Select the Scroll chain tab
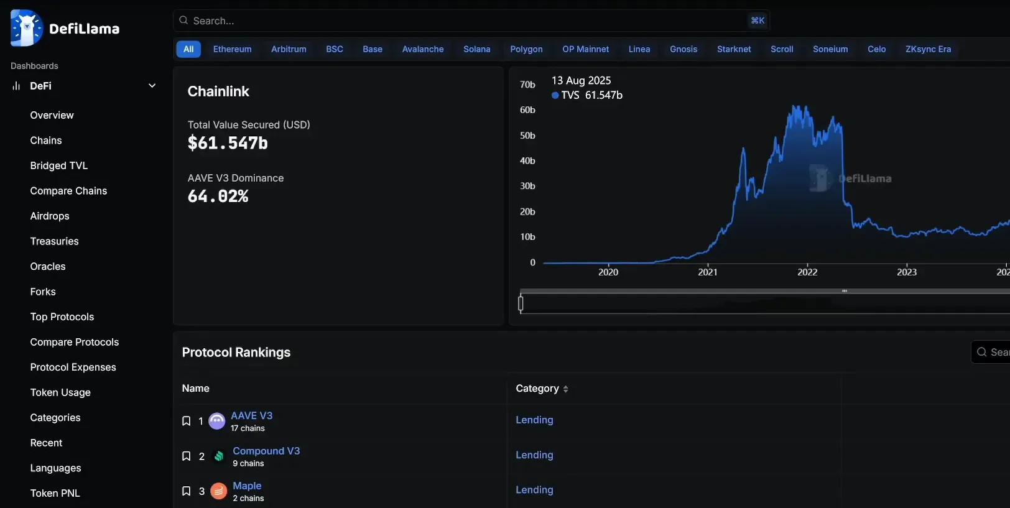The width and height of the screenshot is (1010, 508). (x=782, y=49)
